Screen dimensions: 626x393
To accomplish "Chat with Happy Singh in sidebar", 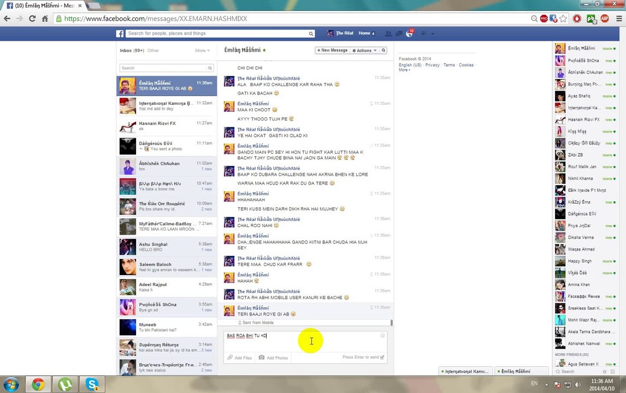I will click(585, 261).
